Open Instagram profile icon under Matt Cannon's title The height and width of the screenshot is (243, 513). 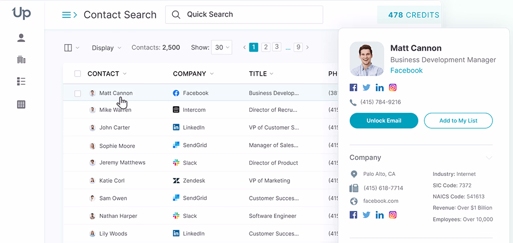pos(393,87)
